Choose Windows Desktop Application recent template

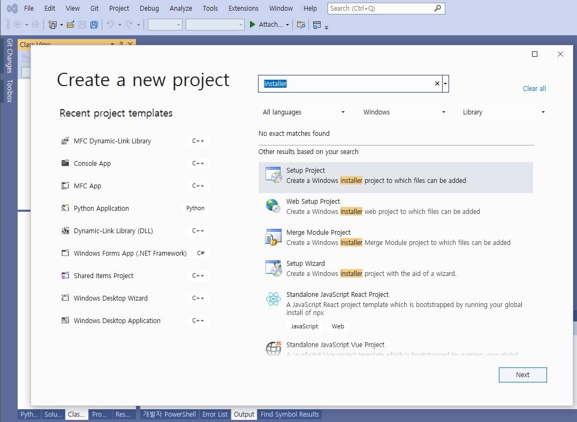point(135,320)
